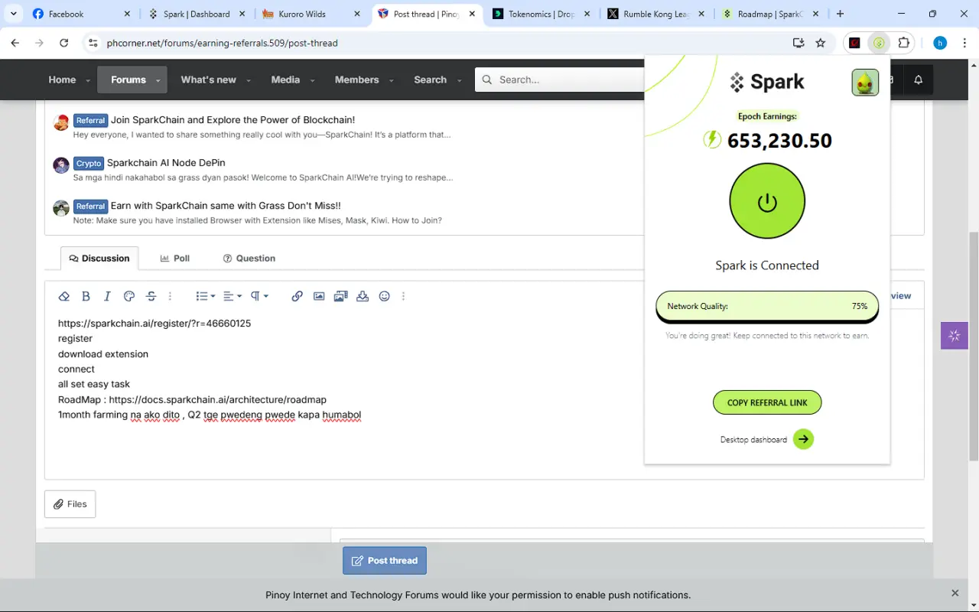Open thread 'Join SparkChain and Explore the Power'

point(233,120)
